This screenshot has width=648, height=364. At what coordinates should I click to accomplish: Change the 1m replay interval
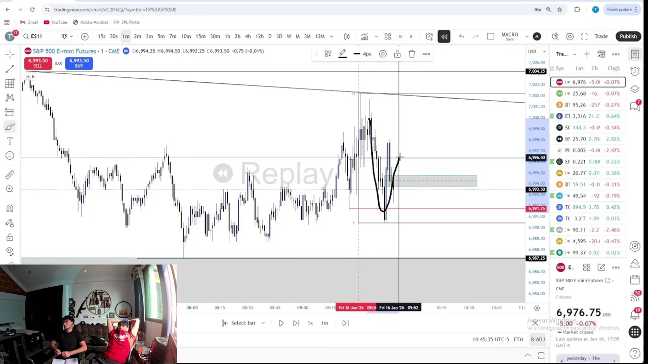click(325, 323)
